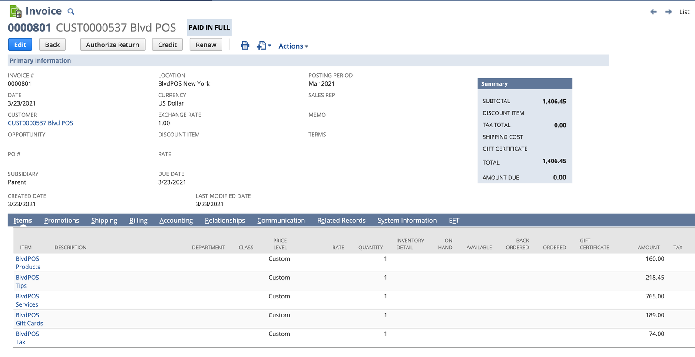Select the amount 218.45 cell

[655, 278]
